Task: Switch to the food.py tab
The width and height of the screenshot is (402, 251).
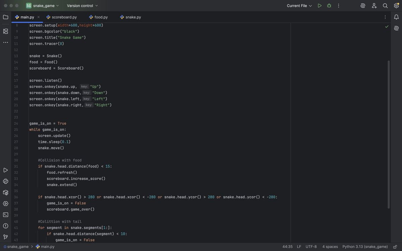Action: [x=98, y=17]
